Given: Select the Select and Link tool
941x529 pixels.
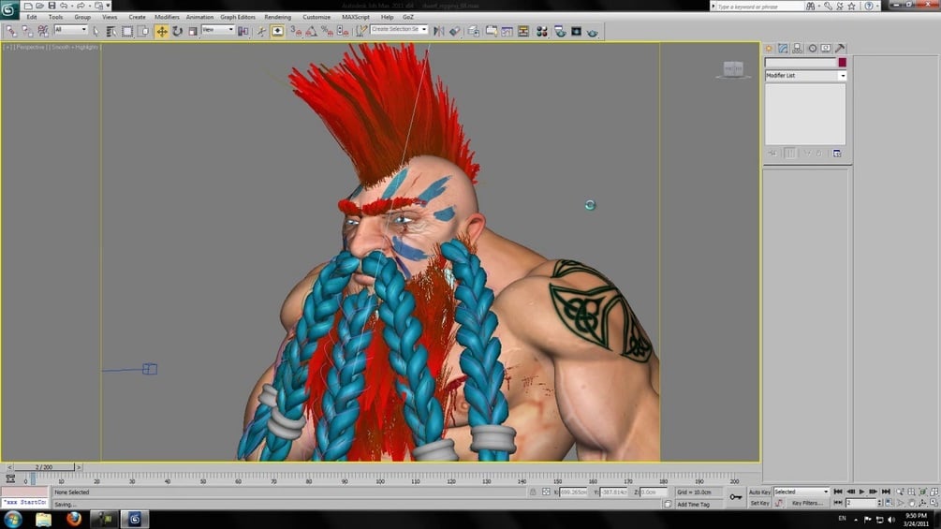Looking at the screenshot, I should click(x=11, y=31).
